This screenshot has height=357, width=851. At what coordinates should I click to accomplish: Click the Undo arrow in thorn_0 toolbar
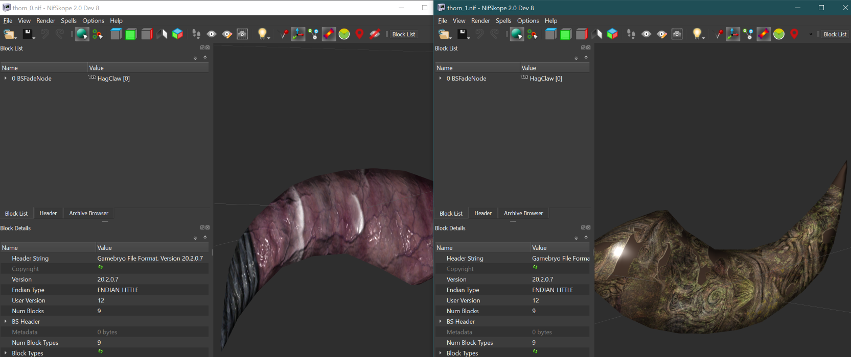coord(45,34)
